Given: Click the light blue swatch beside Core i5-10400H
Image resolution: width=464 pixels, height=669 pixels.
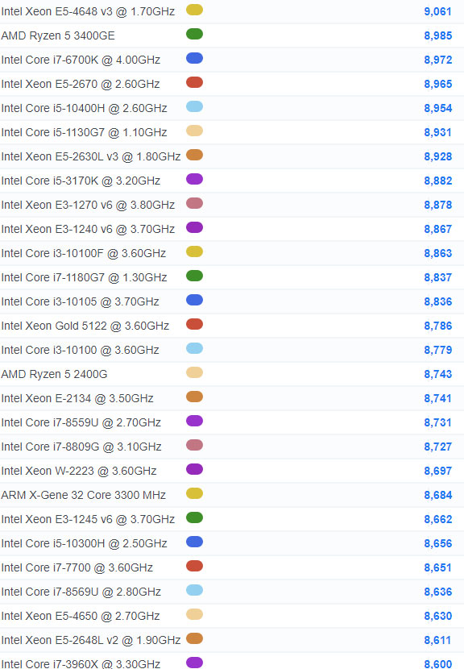Looking at the screenshot, I should point(194,106).
